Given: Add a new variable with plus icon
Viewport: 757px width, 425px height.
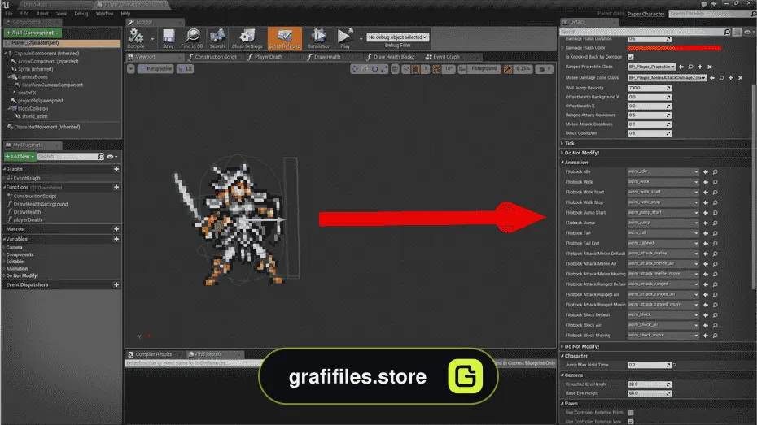Looking at the screenshot, I should coord(116,239).
